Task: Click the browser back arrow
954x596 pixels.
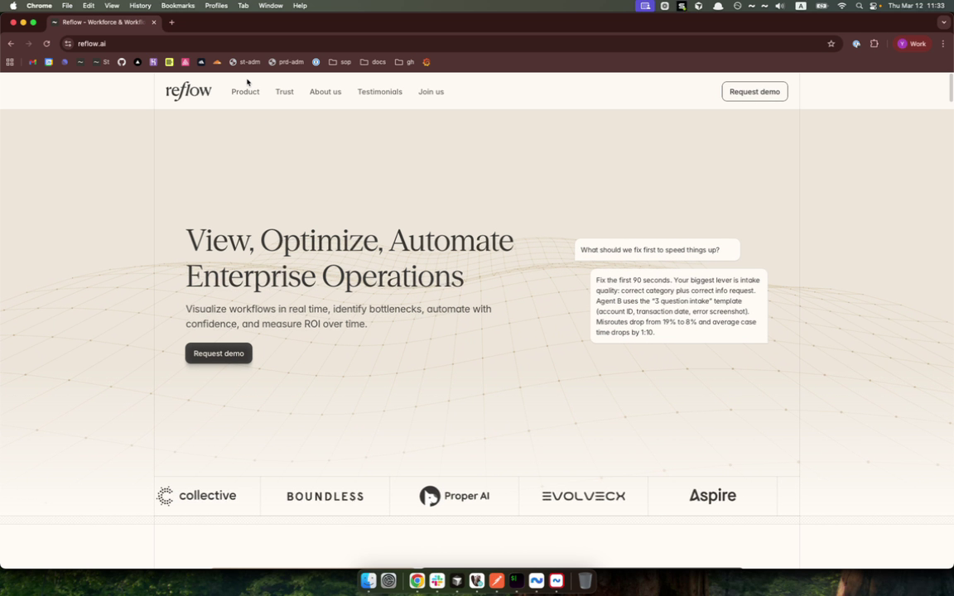Action: point(11,44)
